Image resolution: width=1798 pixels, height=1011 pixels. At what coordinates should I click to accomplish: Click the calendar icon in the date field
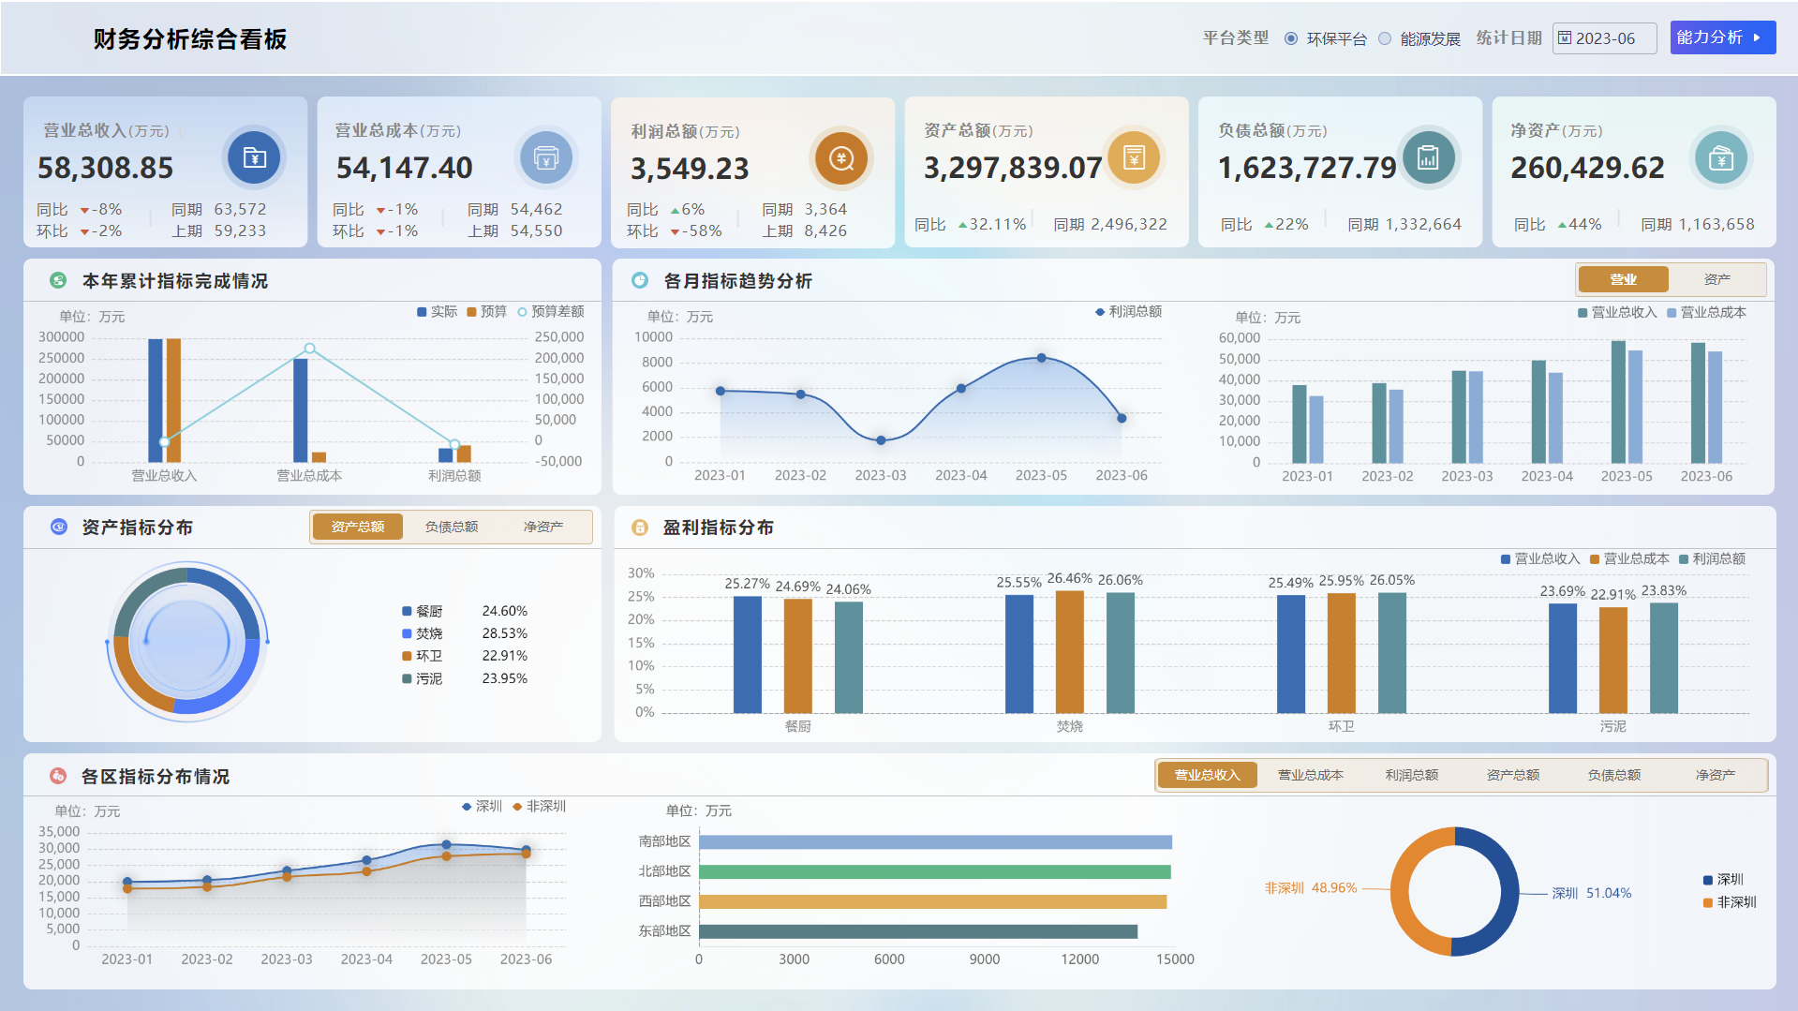[1565, 37]
